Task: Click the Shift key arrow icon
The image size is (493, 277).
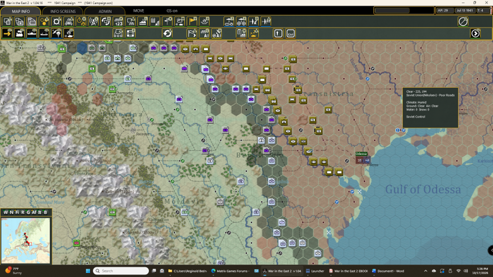Action: (278, 33)
